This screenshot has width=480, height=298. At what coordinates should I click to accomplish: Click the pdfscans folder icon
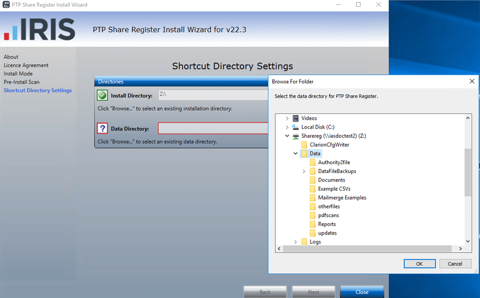pos(312,215)
